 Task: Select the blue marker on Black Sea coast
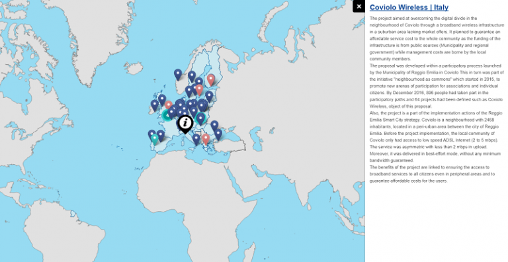218,134
